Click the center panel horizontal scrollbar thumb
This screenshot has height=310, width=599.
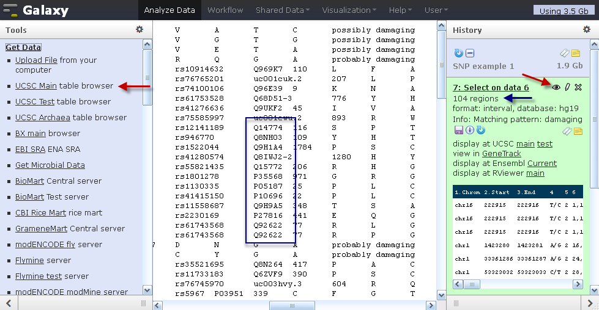click(292, 306)
